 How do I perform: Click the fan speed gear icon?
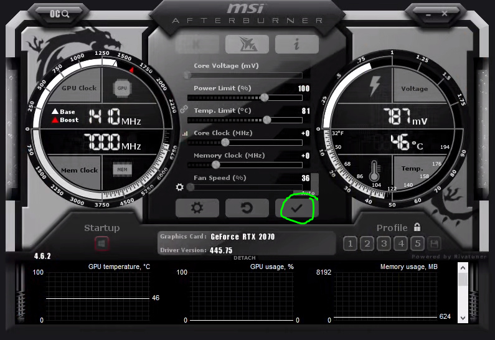179,187
